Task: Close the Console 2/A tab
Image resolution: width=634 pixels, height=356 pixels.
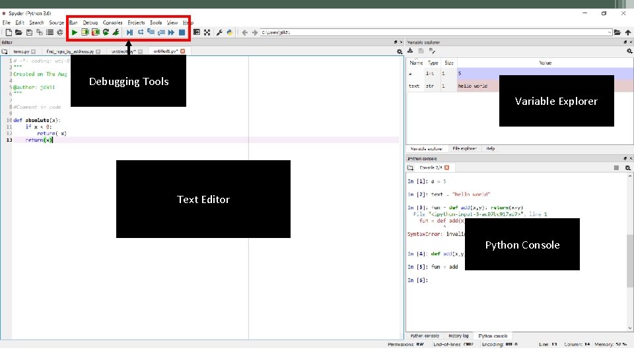Action: (x=447, y=167)
